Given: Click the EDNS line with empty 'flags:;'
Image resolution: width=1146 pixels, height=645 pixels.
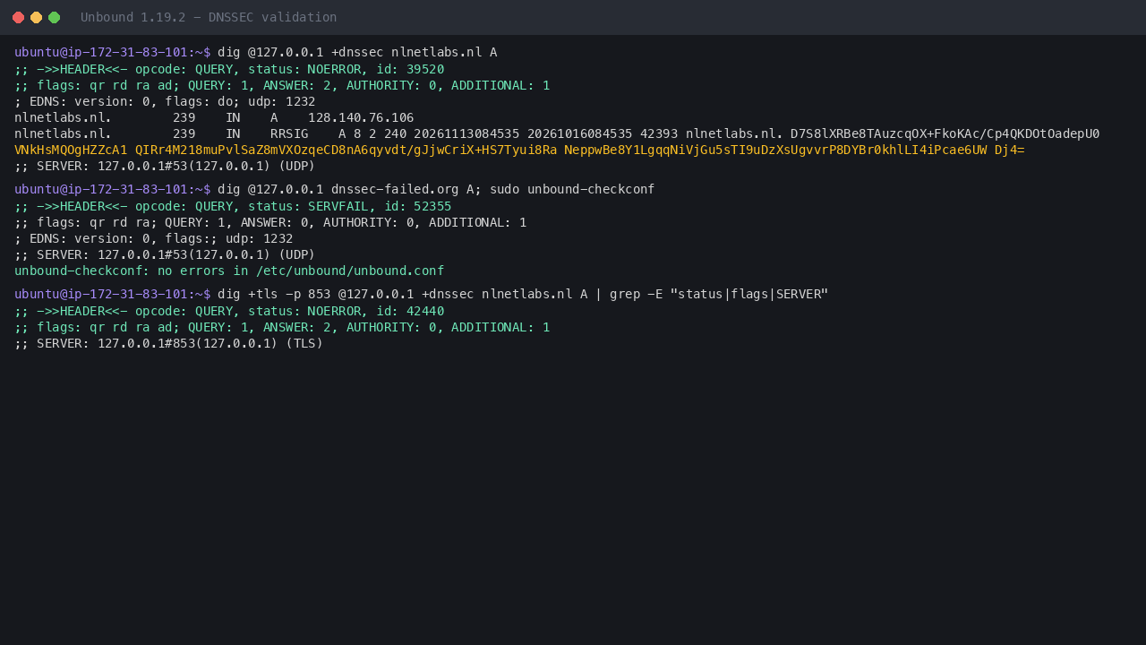Looking at the screenshot, I should (154, 238).
